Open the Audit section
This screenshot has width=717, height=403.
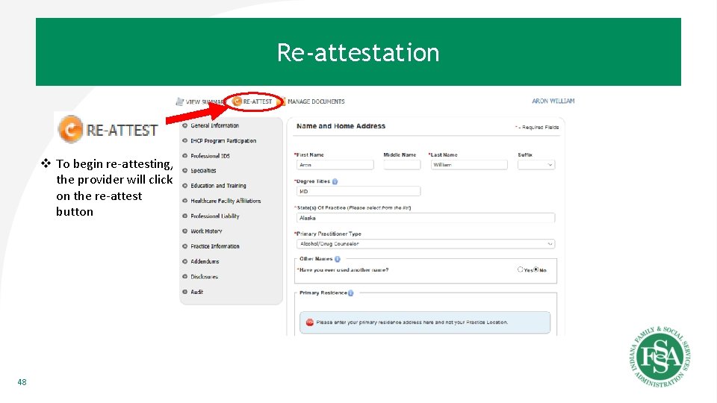(196, 292)
